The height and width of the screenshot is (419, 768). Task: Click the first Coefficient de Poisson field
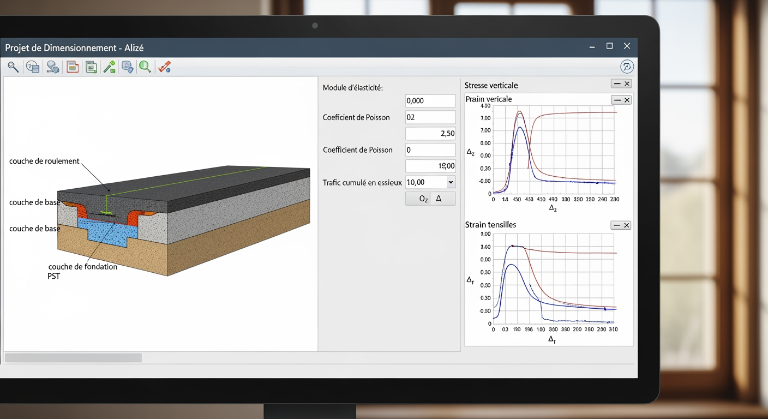[430, 117]
